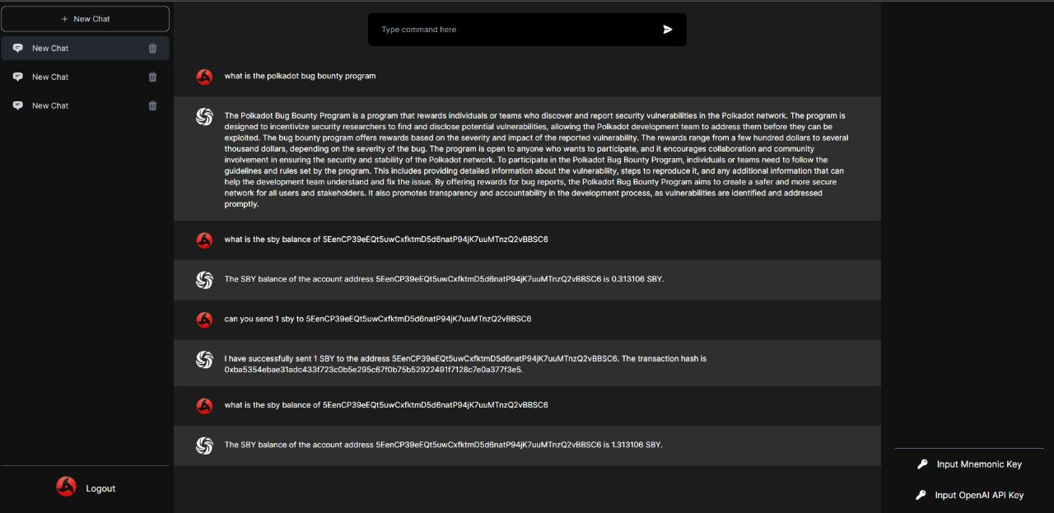This screenshot has height=513, width=1054.
Task: Click the key icon beside Input Mnemonic Key
Action: point(922,464)
